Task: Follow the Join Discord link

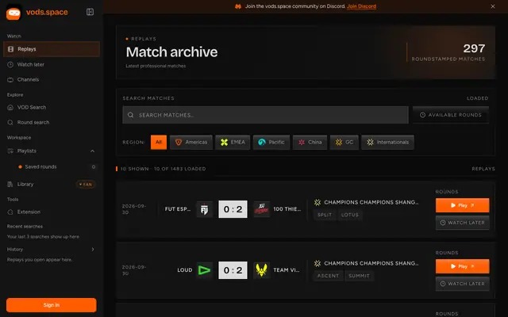Action: 362,6
